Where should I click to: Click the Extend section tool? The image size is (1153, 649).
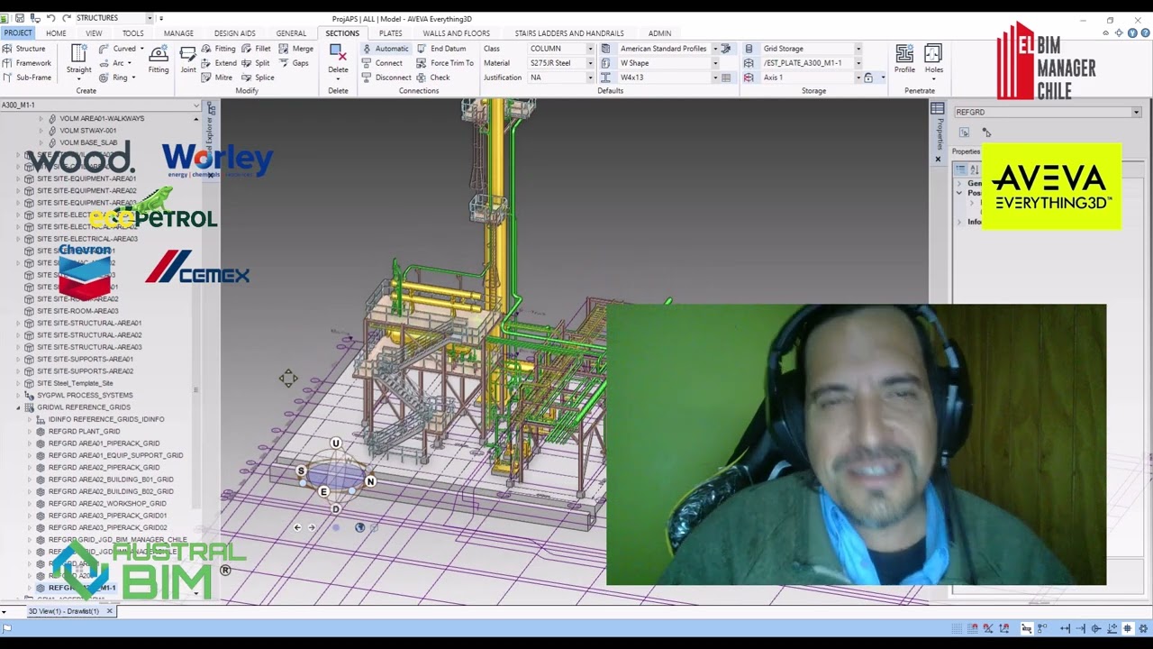(219, 63)
